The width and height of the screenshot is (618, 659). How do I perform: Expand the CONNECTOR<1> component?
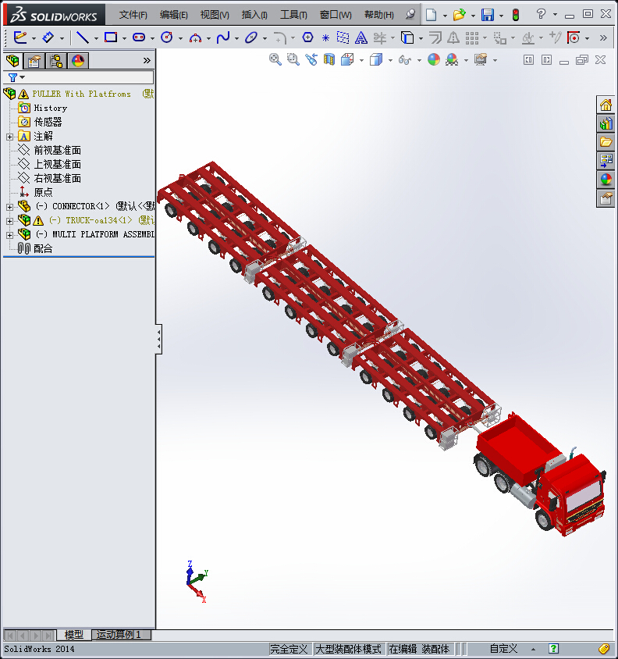click(x=9, y=207)
